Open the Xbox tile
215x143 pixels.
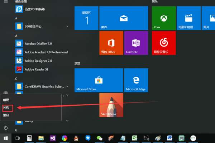[x=164, y=18]
